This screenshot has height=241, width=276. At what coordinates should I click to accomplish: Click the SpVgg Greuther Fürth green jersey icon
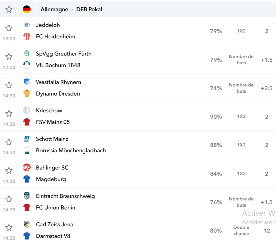pyautogui.click(x=27, y=53)
